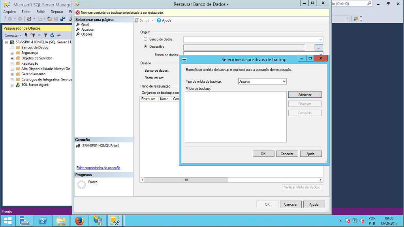
Task: Refresh the Object Explorer tree
Action: pos(52,35)
